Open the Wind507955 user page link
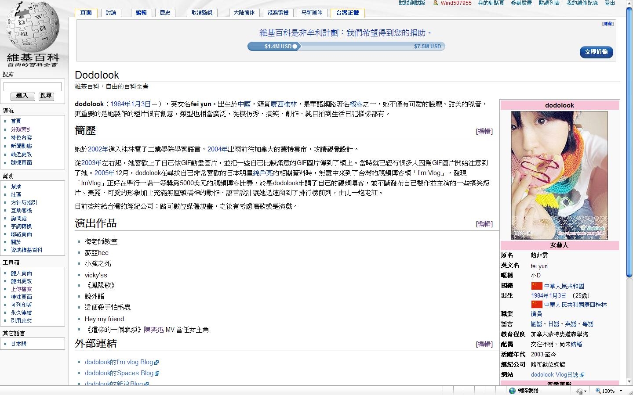Image resolution: width=633 pixels, height=395 pixels. click(456, 3)
